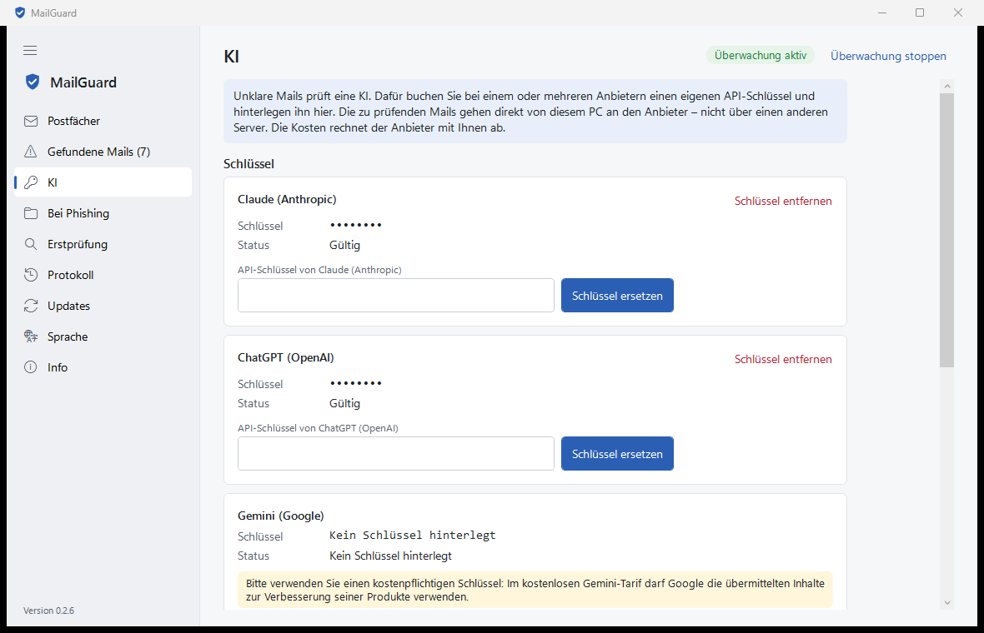Click the MailGuard shield logo in sidebar

(x=33, y=82)
